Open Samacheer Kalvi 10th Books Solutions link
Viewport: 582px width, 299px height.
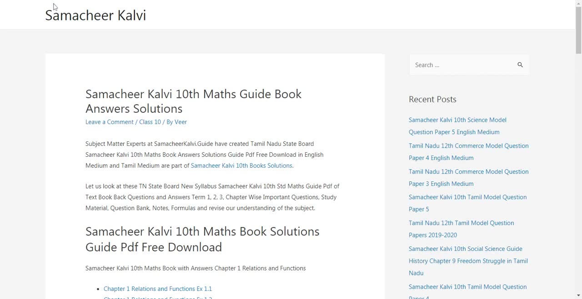pos(241,165)
